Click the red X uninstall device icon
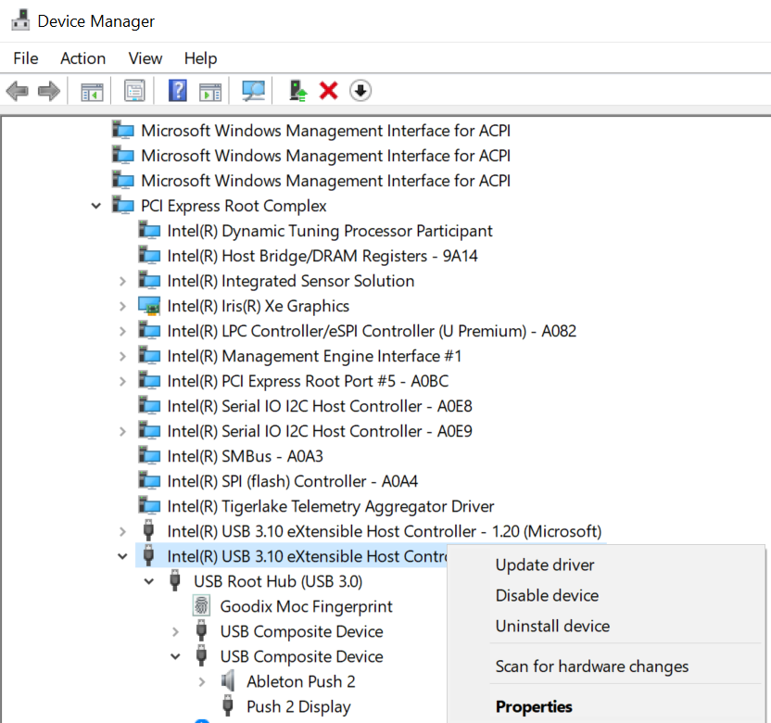 tap(328, 91)
